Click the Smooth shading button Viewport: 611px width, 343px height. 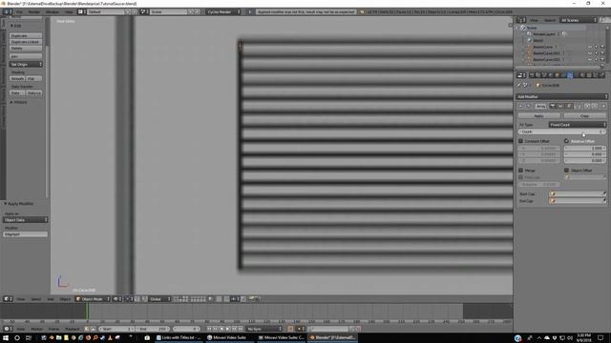(x=17, y=78)
